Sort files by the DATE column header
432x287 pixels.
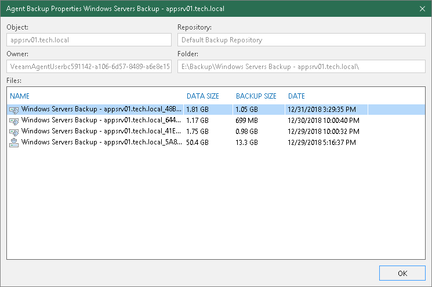(x=296, y=96)
